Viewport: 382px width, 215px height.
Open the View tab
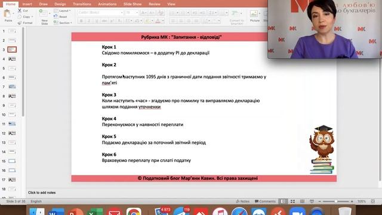[171, 4]
